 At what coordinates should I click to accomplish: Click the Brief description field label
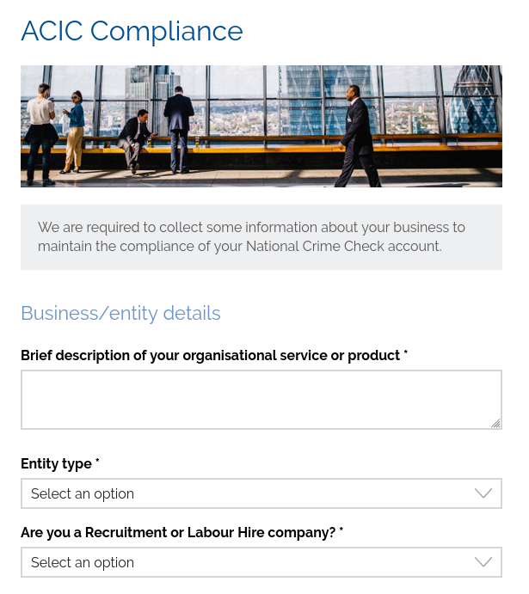(210, 356)
